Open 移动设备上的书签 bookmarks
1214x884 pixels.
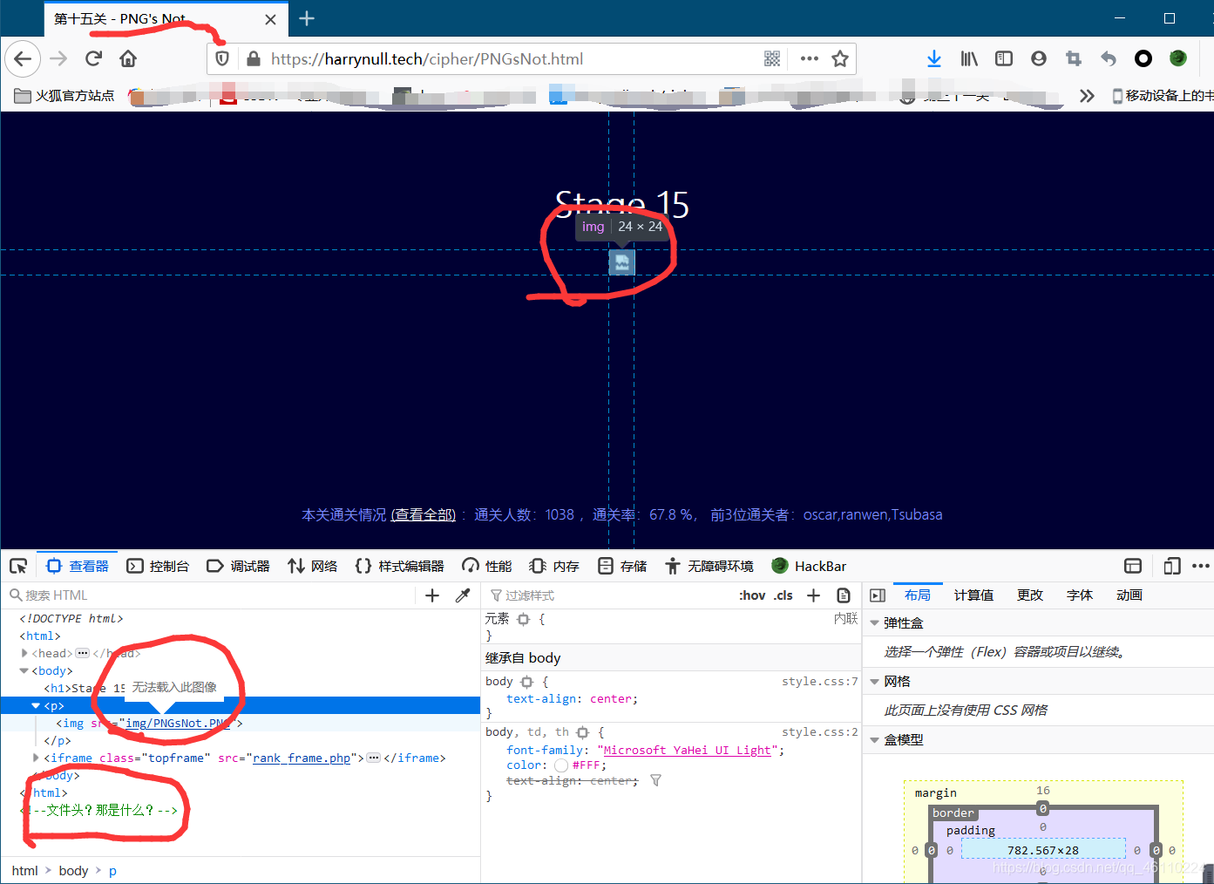click(1162, 96)
